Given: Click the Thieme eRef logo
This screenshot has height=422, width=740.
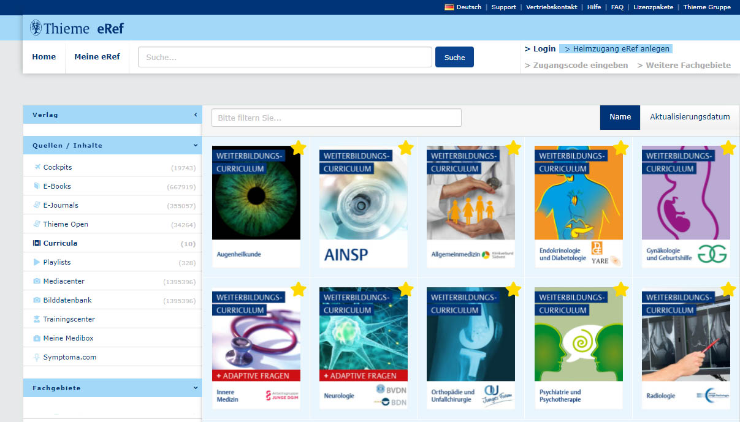Looking at the screenshot, I should click(77, 28).
